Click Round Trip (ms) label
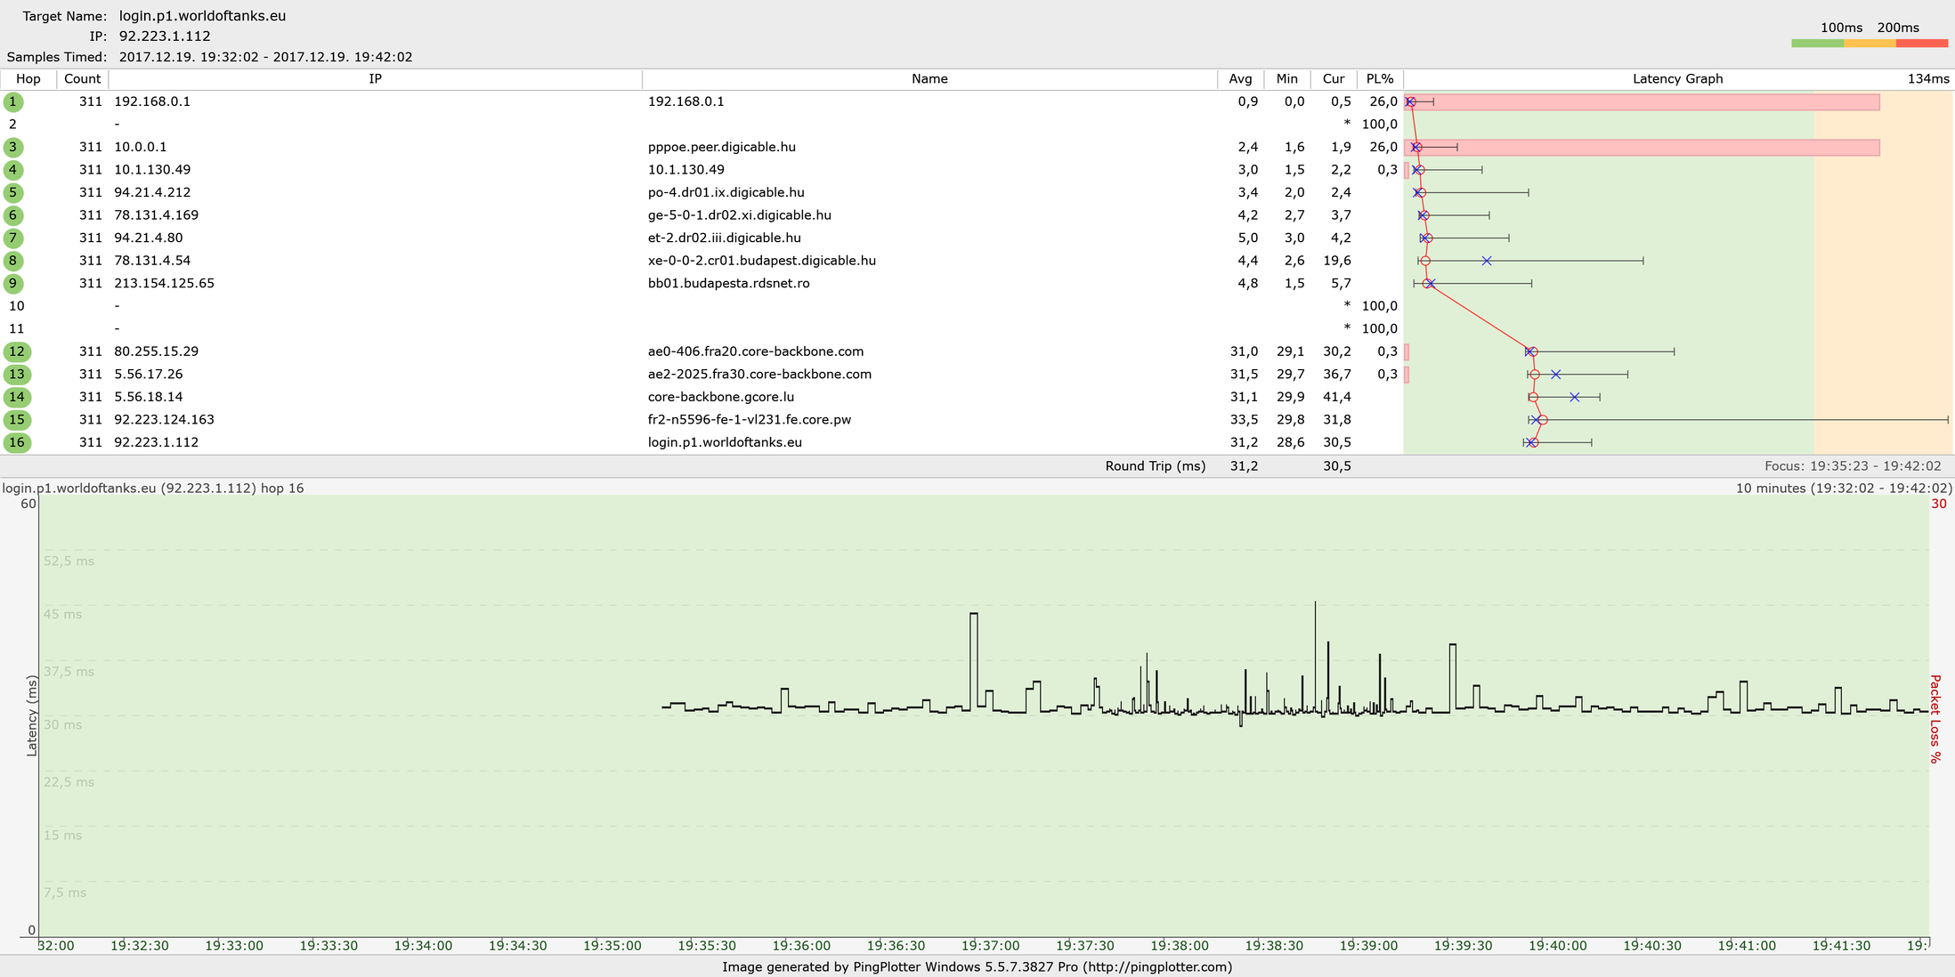 pyautogui.click(x=1156, y=466)
